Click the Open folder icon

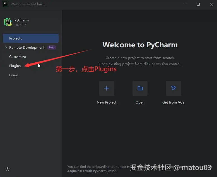(140, 88)
